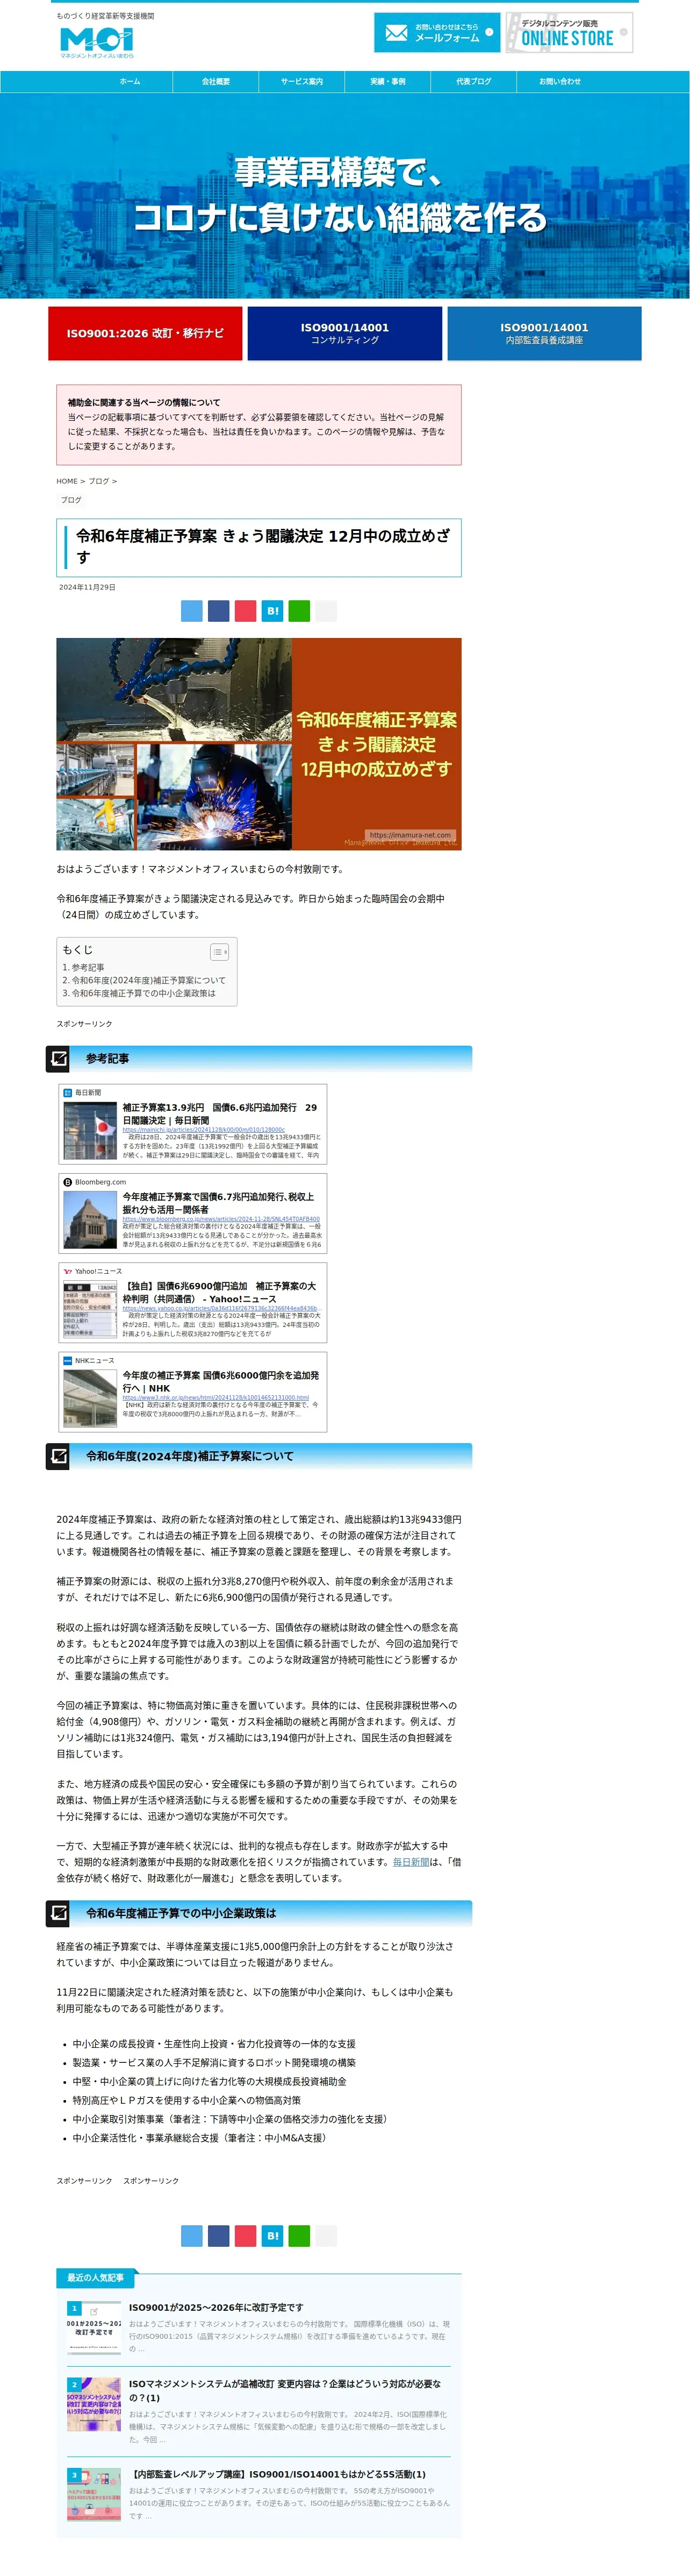The width and height of the screenshot is (690, 2576).
Task: Open the 実績・事例 menu item
Action: [387, 82]
